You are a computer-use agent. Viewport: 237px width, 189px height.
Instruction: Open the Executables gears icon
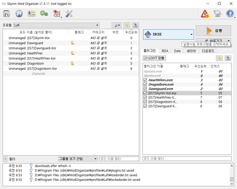click(44, 13)
